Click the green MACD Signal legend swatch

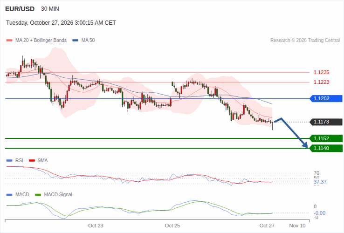(38, 195)
